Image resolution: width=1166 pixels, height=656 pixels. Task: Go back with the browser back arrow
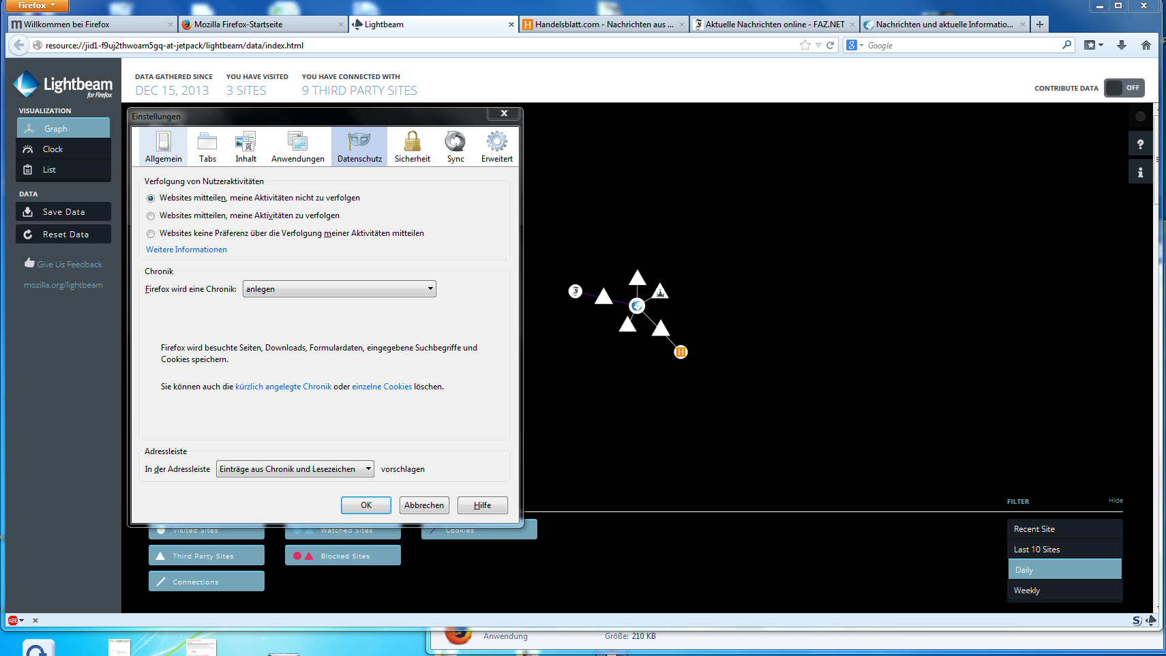18,45
